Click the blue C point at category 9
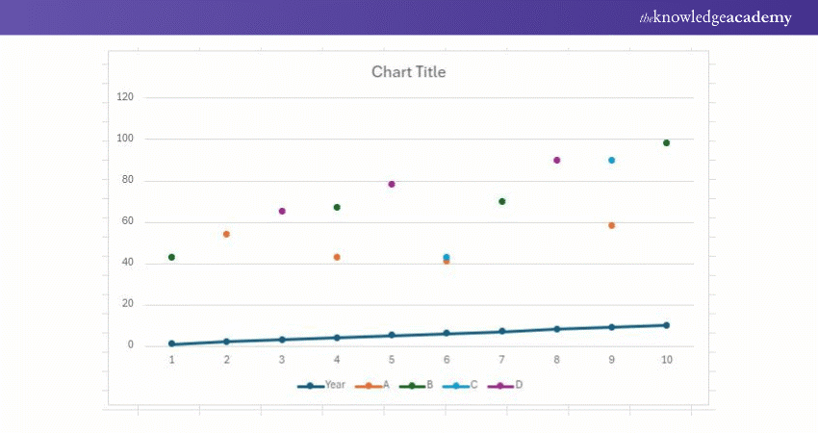Viewport: 818px width, 433px height. pyautogui.click(x=611, y=160)
